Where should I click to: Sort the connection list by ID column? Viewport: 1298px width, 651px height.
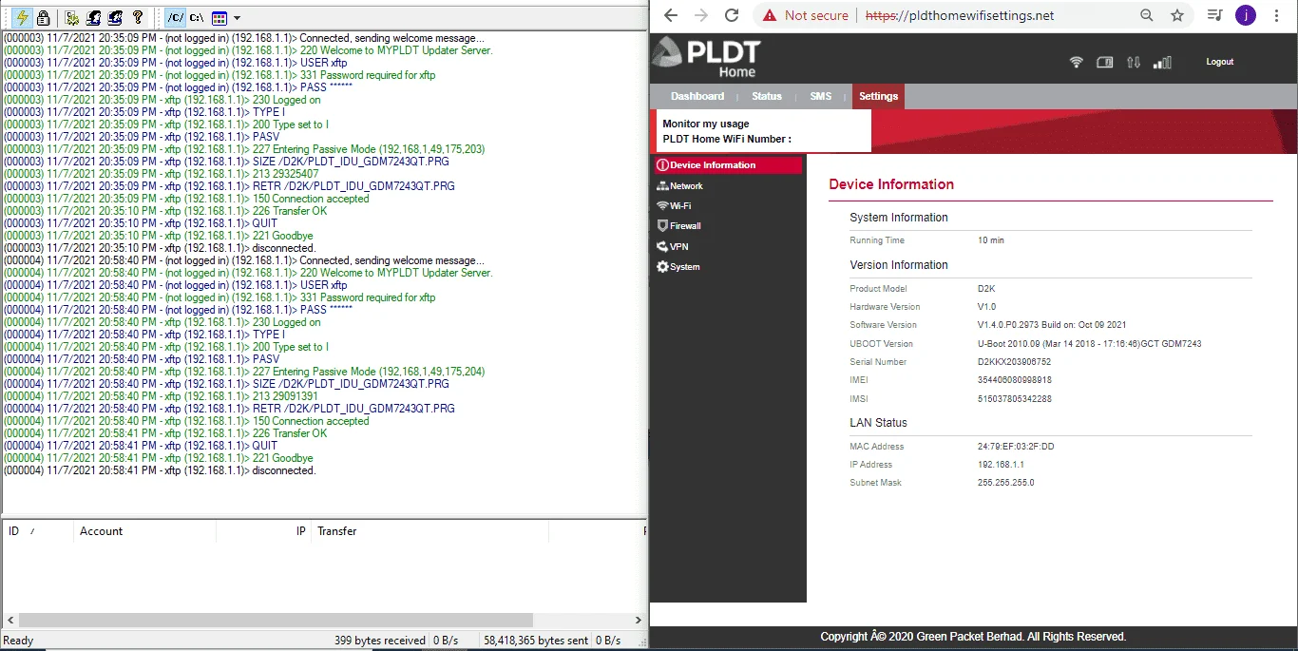(x=38, y=531)
